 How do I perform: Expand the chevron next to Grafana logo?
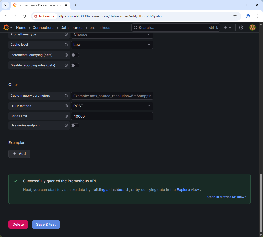coord(11,28)
